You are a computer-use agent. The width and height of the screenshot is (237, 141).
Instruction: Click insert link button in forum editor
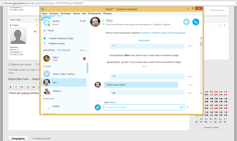(x=28, y=87)
